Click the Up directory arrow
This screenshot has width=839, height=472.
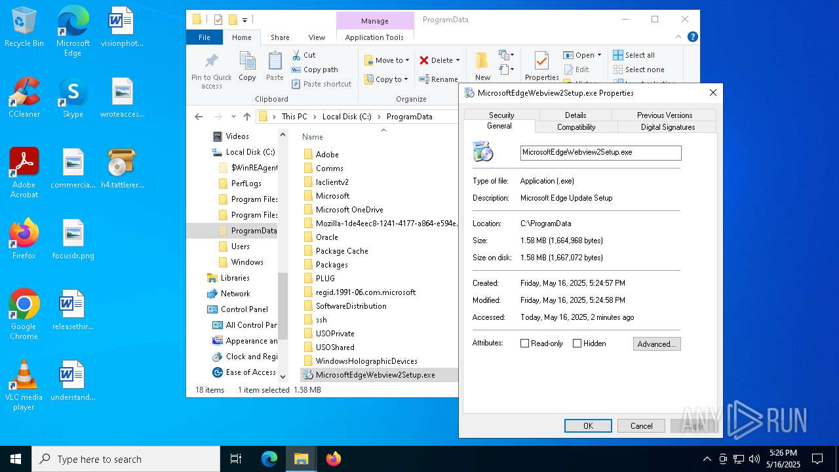point(246,117)
